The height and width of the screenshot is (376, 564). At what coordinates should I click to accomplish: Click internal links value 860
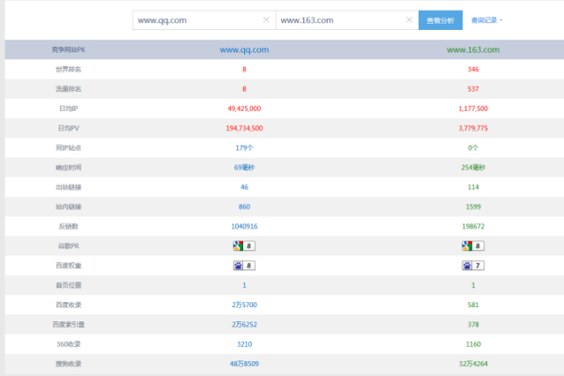click(x=244, y=207)
